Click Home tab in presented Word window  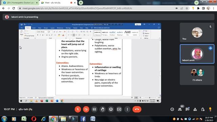pos(28,28)
